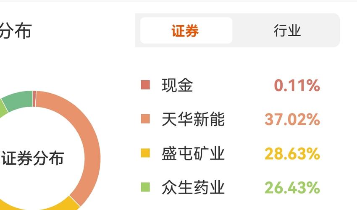Switch to the 证券 tab
This screenshot has height=210, width=357.
point(186,31)
